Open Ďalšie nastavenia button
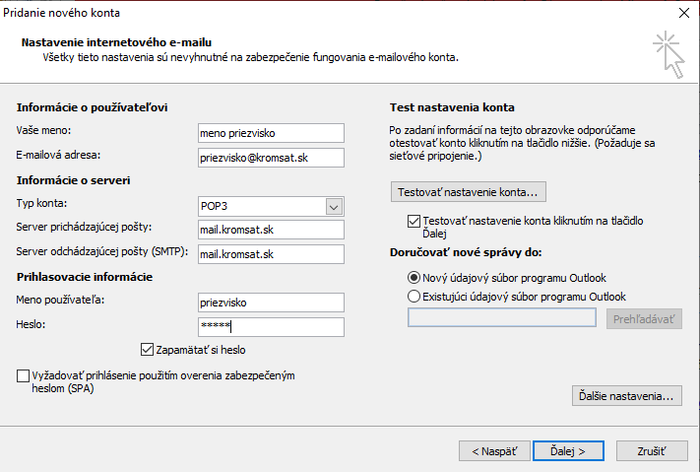 tap(627, 396)
